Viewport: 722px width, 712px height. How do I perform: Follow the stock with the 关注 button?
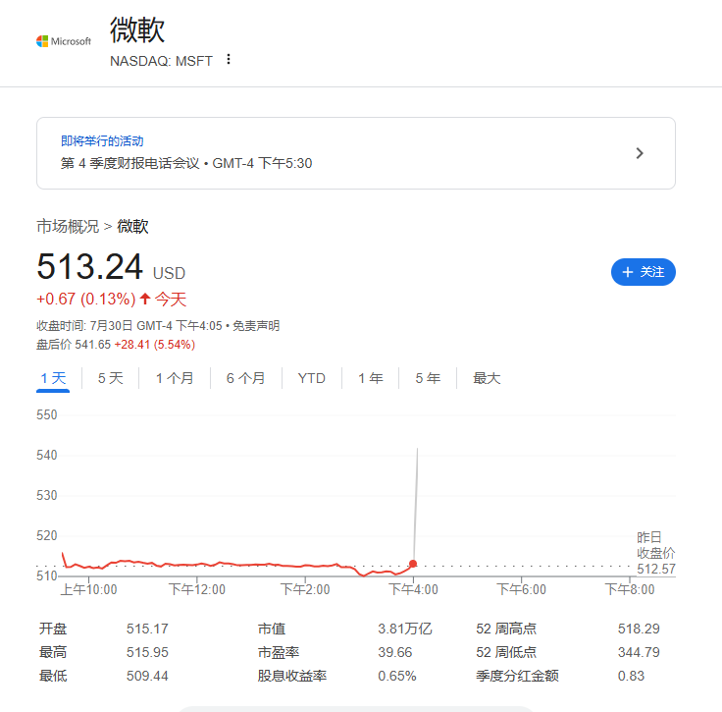(644, 272)
